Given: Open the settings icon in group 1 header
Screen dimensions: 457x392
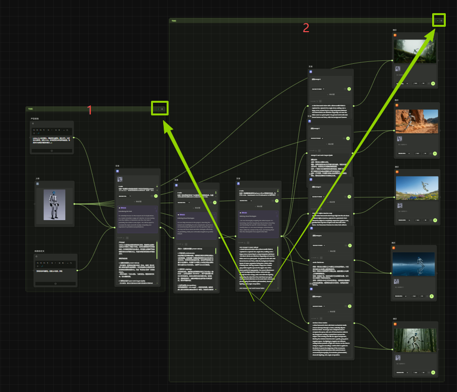Looking at the screenshot, I should point(162,109).
